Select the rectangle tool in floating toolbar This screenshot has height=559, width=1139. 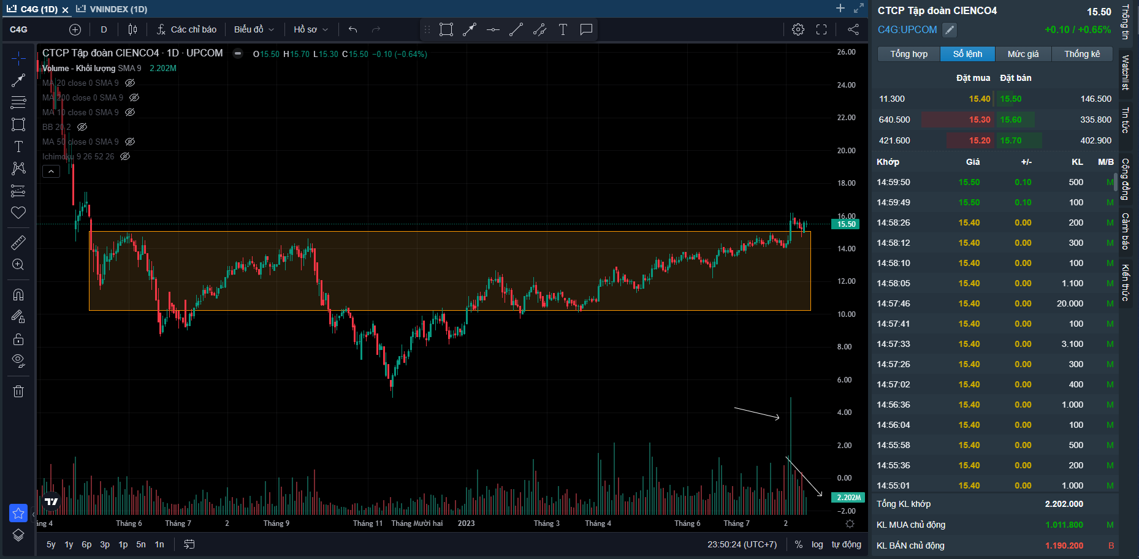click(x=446, y=29)
